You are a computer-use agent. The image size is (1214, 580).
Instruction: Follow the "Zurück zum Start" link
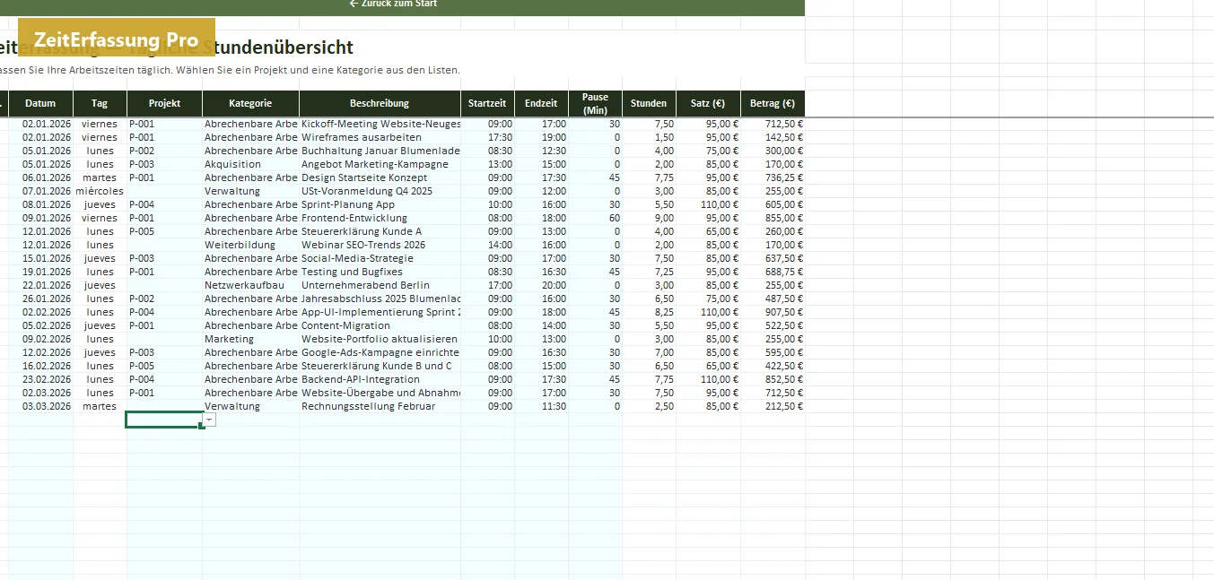[x=393, y=4]
